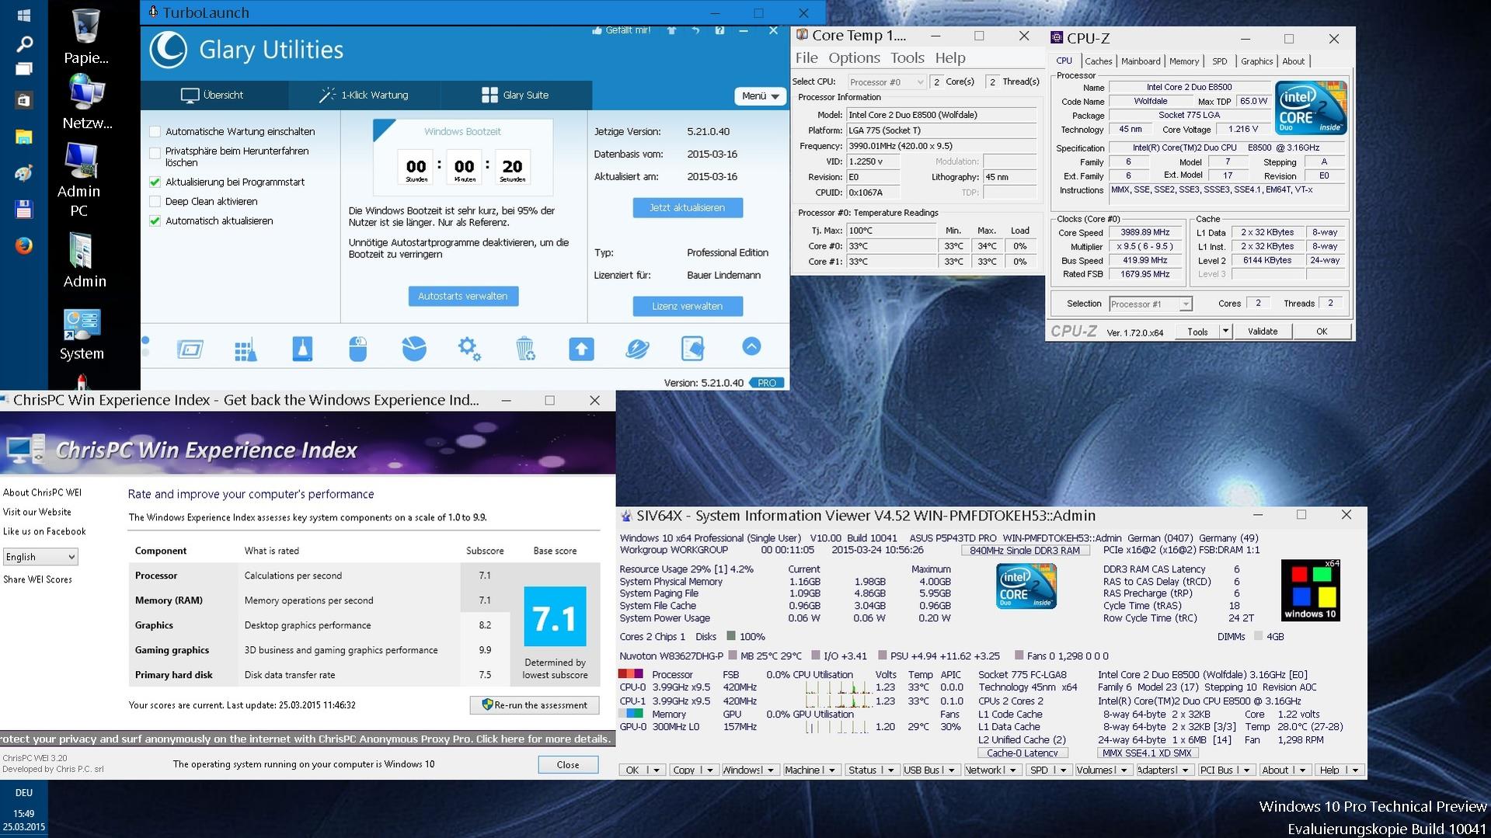The width and height of the screenshot is (1491, 838).
Task: Open the Netzwerk desktop icon
Action: tap(85, 103)
